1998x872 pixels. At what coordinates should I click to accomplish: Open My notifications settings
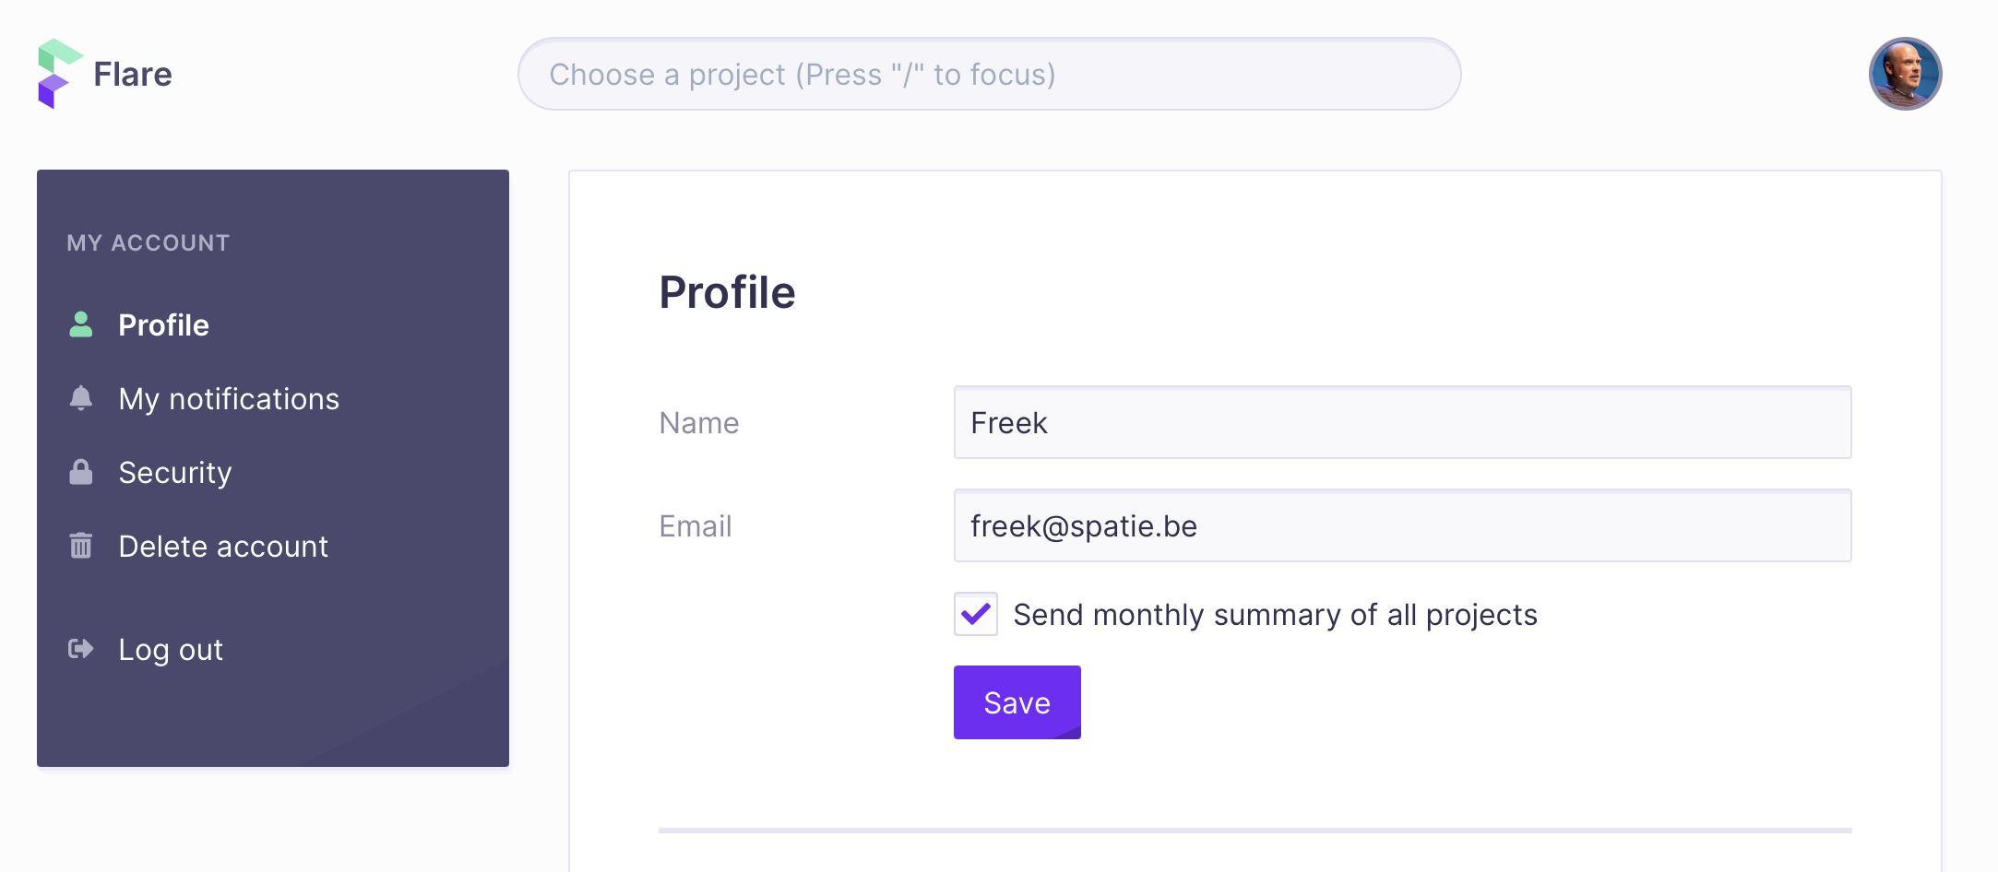(229, 399)
